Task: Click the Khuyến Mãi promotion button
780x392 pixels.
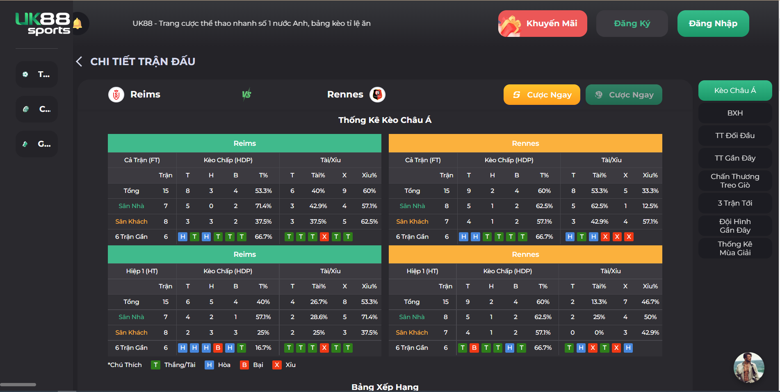Action: pos(543,23)
